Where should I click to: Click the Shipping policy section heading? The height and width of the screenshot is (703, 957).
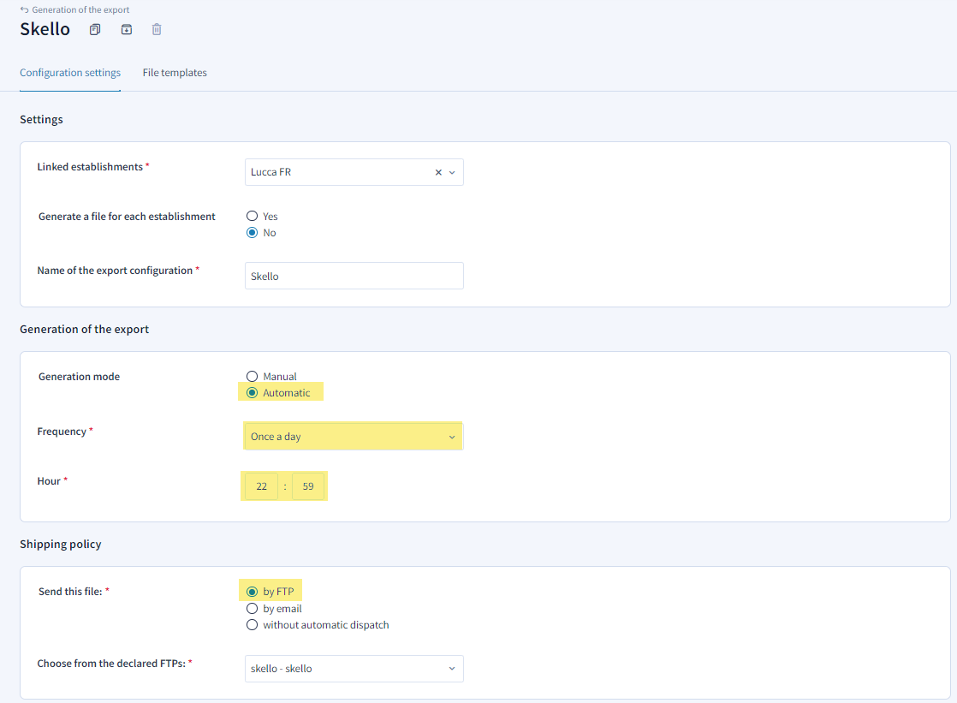(61, 545)
